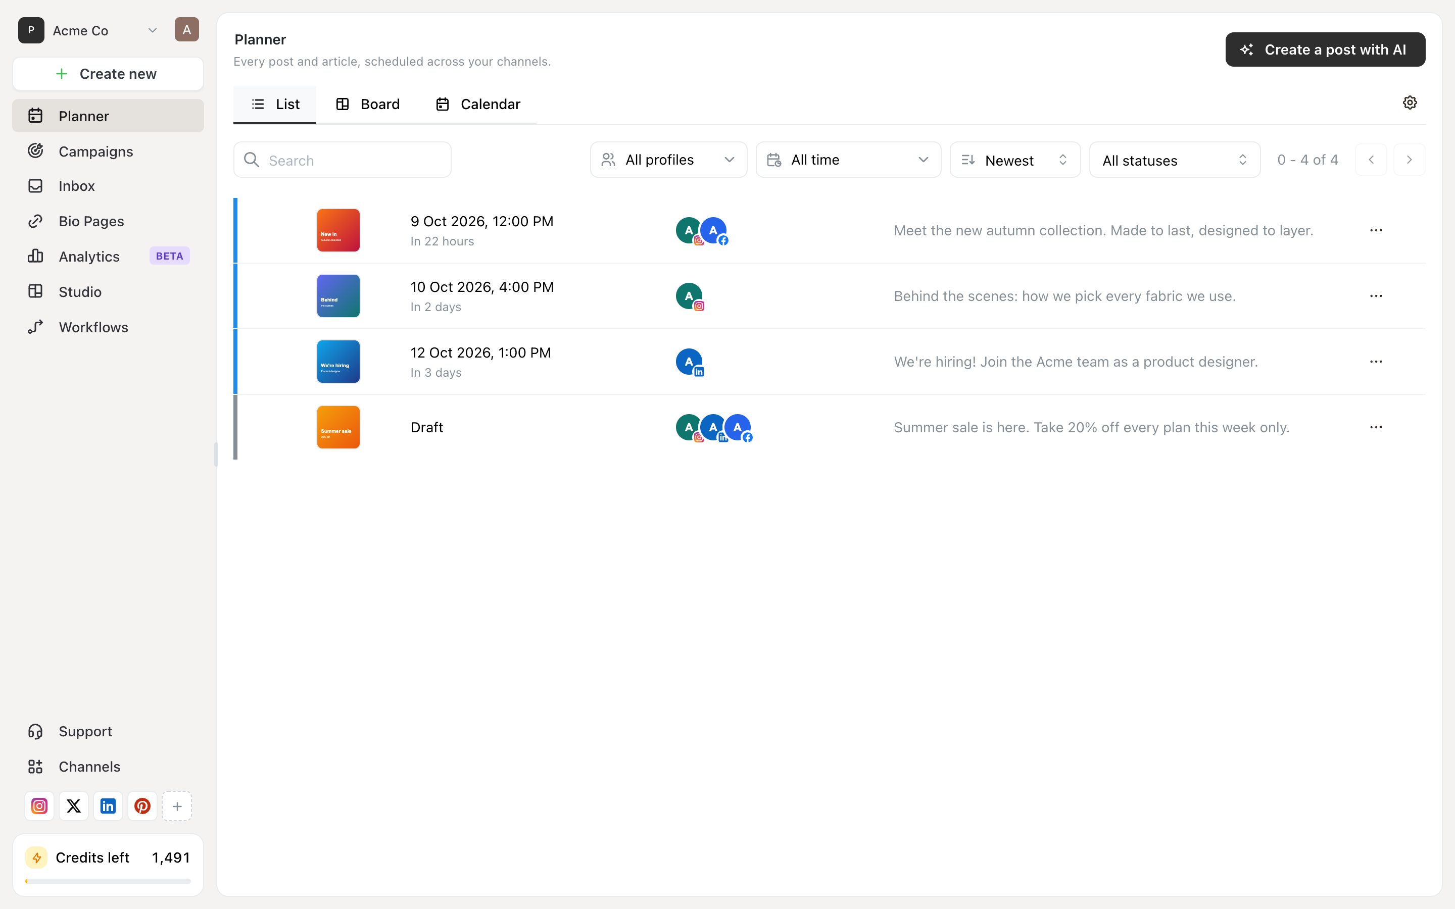Click Facebook profile avatar on 9 Oct post
Screen dimensions: 1455x909
[714, 230]
